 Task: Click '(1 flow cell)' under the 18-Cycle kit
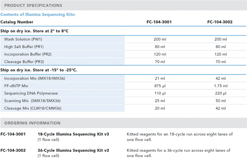[48, 140]
